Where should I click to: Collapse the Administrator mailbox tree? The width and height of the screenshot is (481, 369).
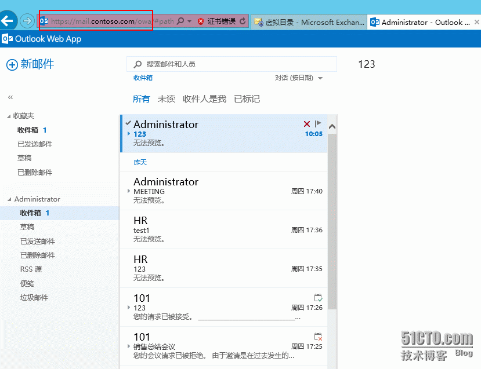click(9, 199)
